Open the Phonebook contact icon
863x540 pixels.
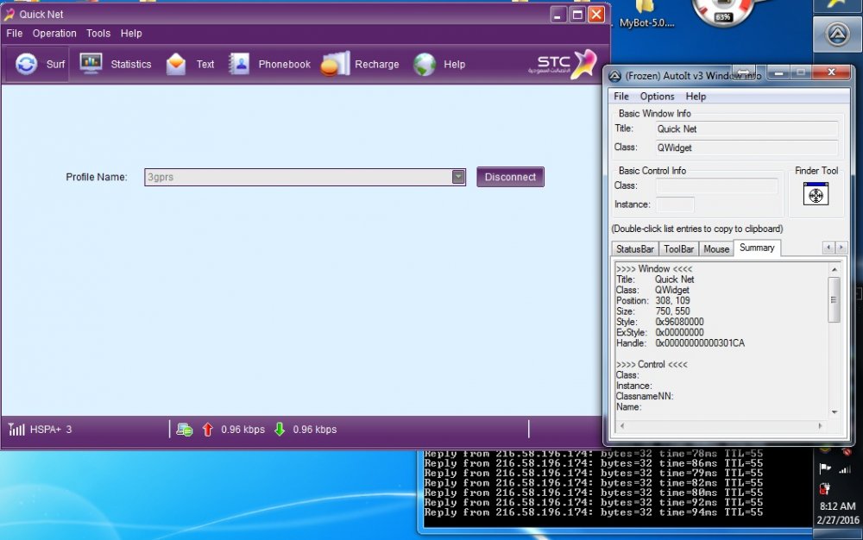coord(239,64)
